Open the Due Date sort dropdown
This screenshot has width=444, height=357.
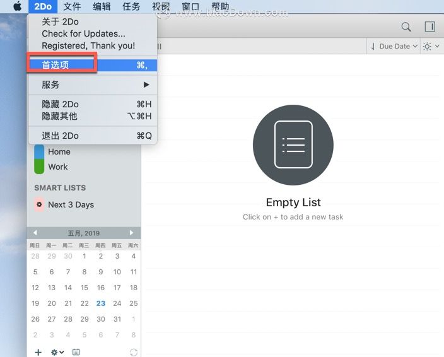pos(394,46)
